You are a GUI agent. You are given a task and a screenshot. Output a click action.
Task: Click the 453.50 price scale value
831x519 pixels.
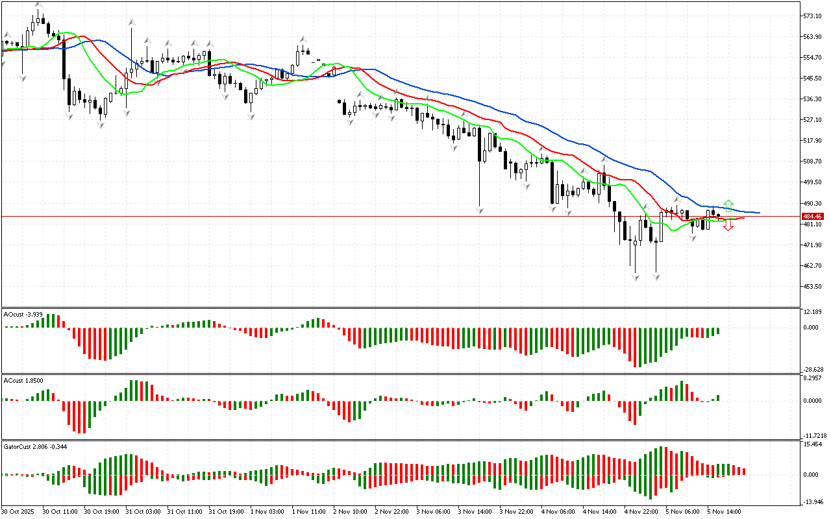tap(813, 286)
